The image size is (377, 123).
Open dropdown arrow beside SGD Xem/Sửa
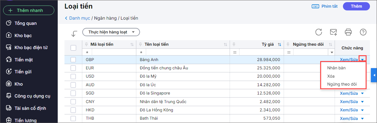[x=362, y=93]
